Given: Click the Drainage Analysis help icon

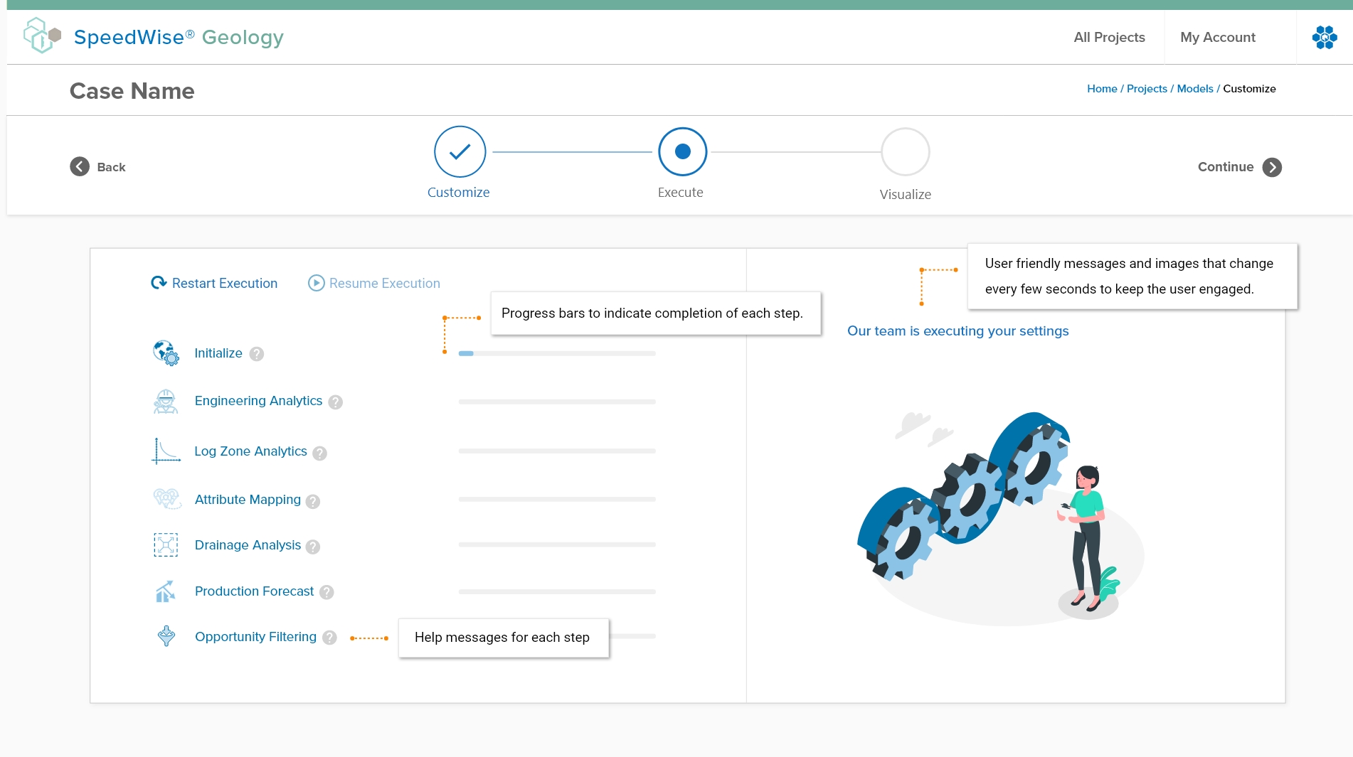Looking at the screenshot, I should (313, 547).
